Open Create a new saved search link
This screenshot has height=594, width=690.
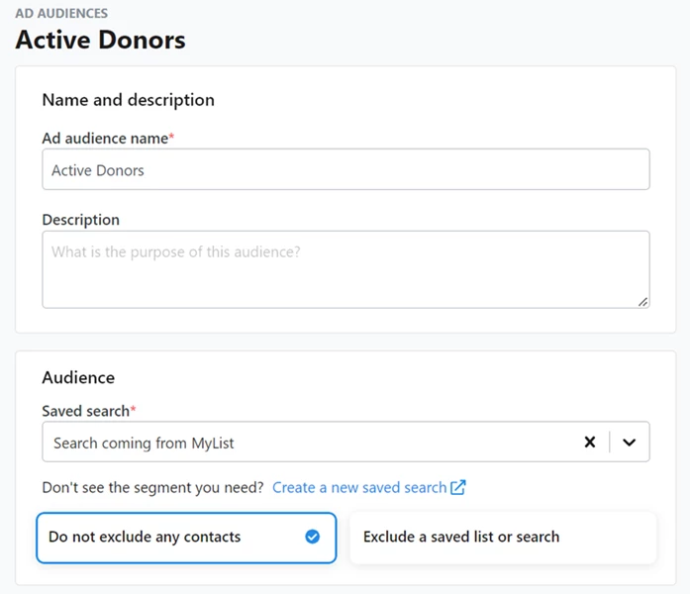pyautogui.click(x=359, y=487)
